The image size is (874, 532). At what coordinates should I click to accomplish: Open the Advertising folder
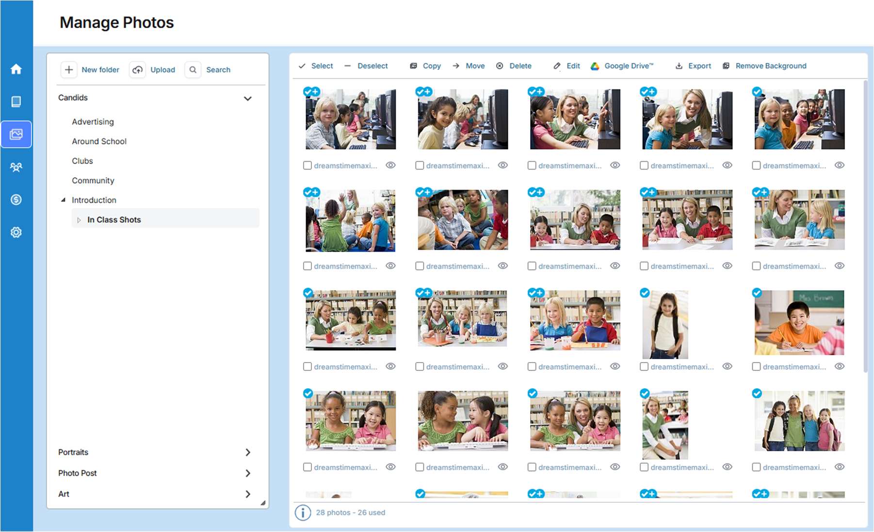point(93,122)
